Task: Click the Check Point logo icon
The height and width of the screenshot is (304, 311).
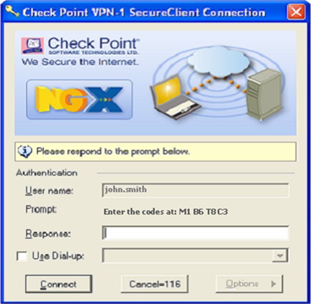Action: pyautogui.click(x=33, y=46)
